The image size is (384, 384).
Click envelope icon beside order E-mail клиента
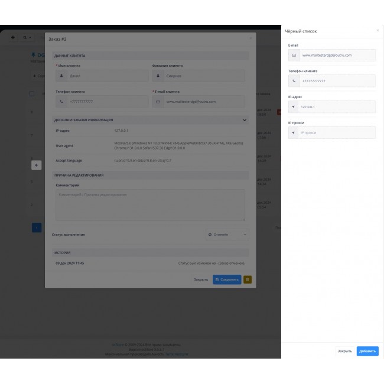tap(158, 102)
